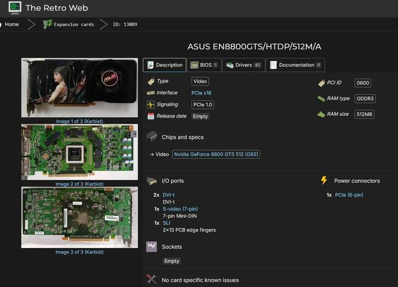
Task: Click the Video type value badge
Action: 200,81
